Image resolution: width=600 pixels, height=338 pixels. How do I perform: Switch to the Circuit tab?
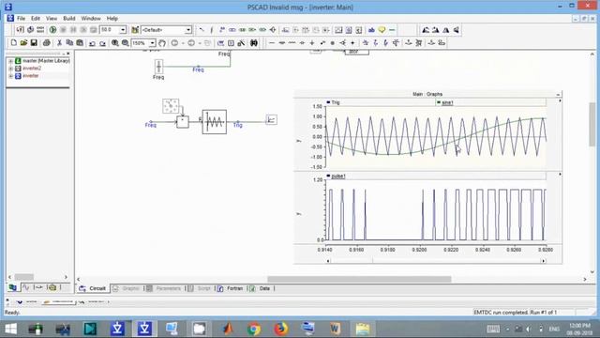coord(94,288)
